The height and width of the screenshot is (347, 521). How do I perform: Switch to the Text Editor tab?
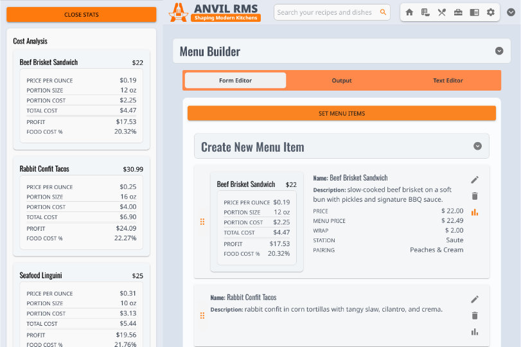click(448, 80)
